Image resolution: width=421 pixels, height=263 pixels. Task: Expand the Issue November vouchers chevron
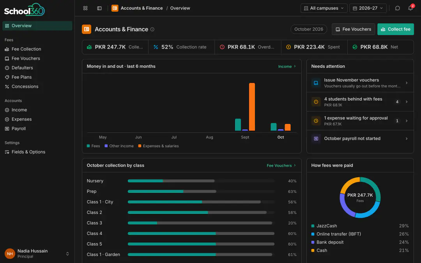click(x=407, y=83)
